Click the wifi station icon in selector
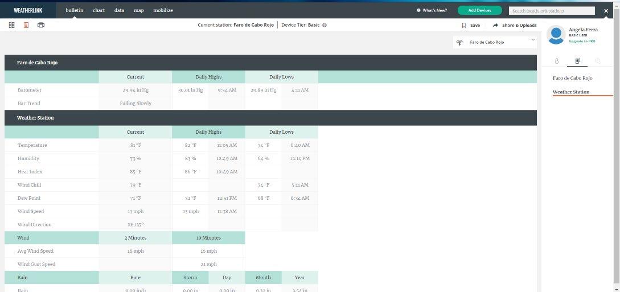This screenshot has height=292, width=620. 459,42
